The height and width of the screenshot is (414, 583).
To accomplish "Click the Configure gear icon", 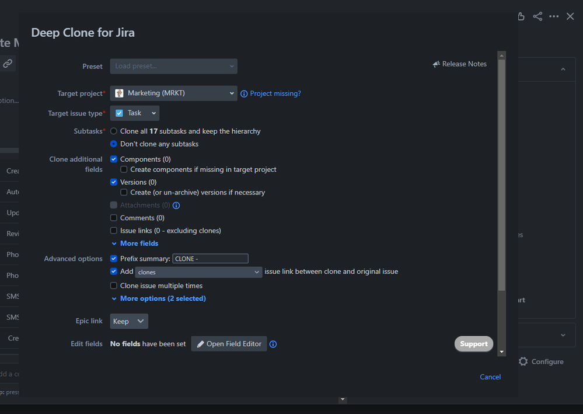I will (x=523, y=361).
